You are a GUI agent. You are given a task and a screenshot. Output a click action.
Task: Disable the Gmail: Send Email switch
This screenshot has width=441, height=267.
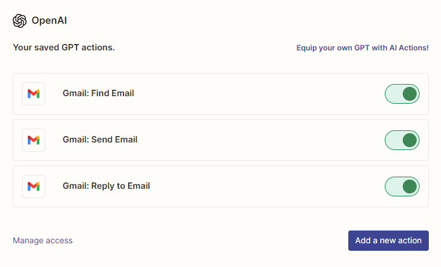402,140
